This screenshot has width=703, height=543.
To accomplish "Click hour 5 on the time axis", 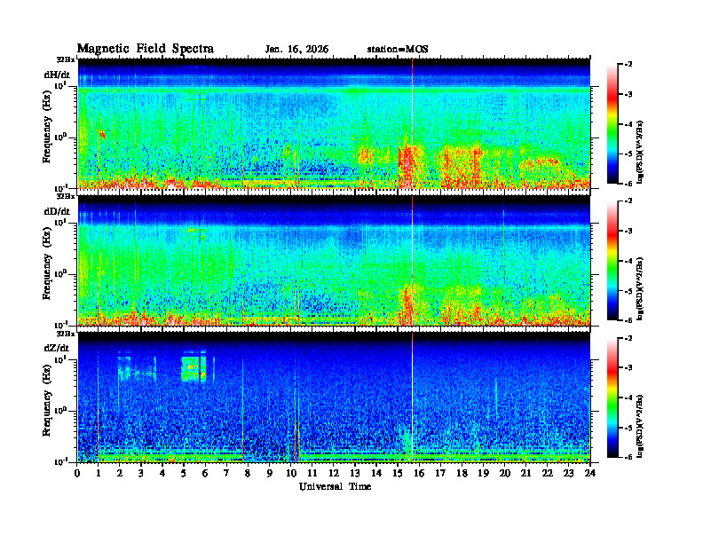I will pyautogui.click(x=184, y=473).
